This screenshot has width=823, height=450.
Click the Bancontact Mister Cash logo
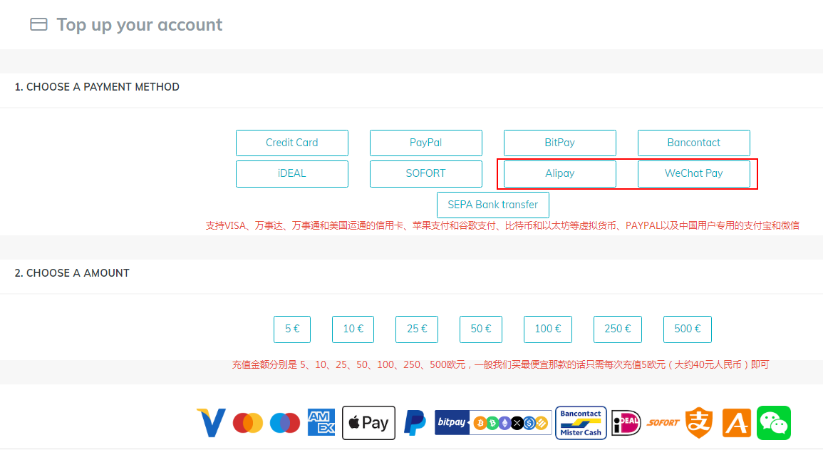pos(581,423)
